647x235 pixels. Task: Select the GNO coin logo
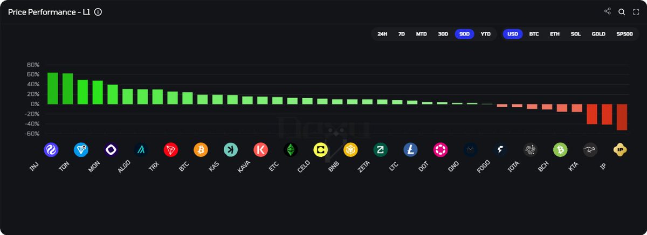[471, 150]
